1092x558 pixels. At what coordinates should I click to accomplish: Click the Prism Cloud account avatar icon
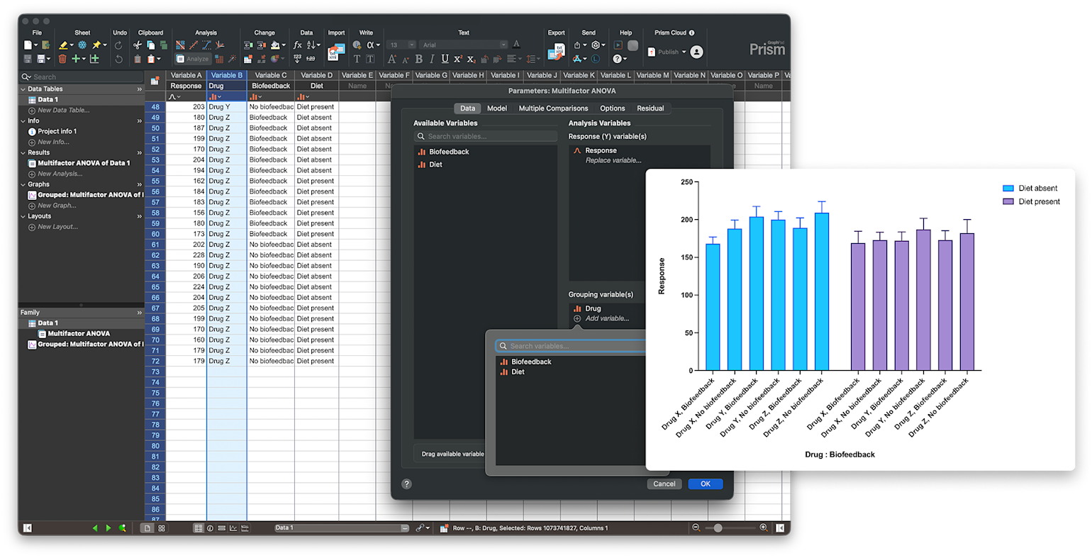point(696,52)
